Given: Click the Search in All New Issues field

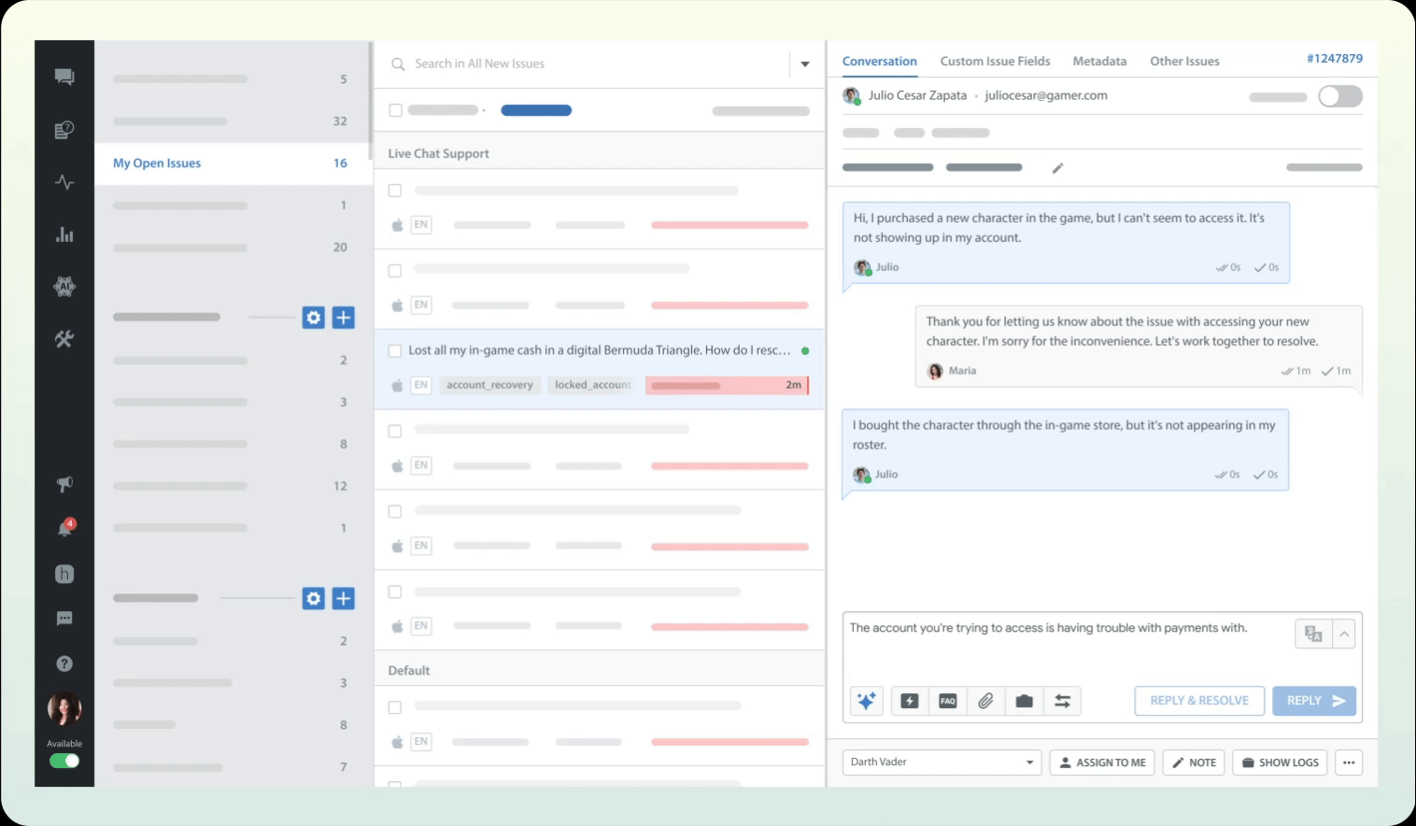Looking at the screenshot, I should (x=588, y=64).
